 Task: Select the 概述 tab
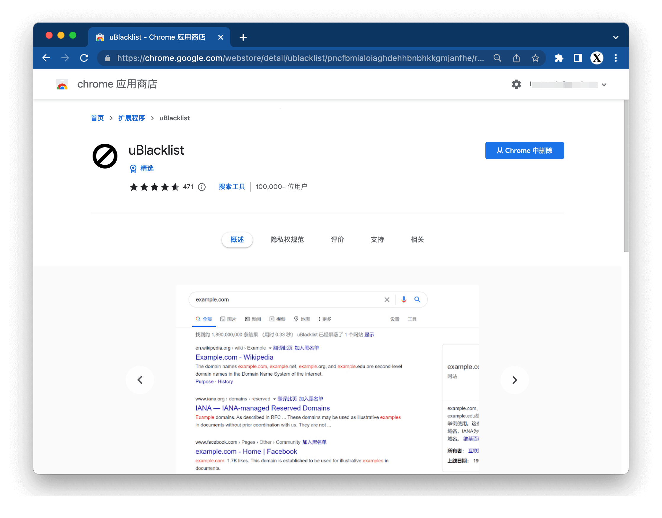[x=237, y=239]
